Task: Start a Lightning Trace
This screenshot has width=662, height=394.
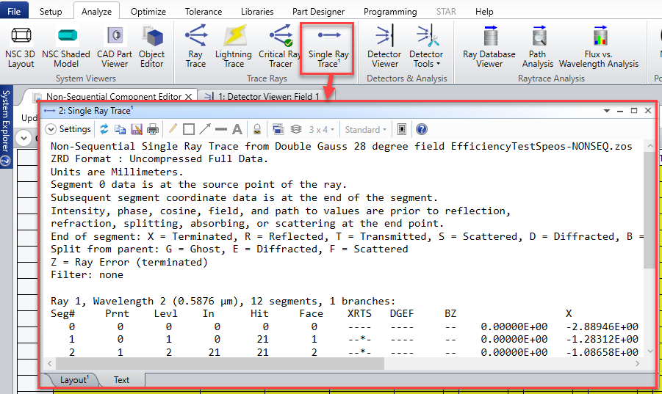Action: [234, 47]
